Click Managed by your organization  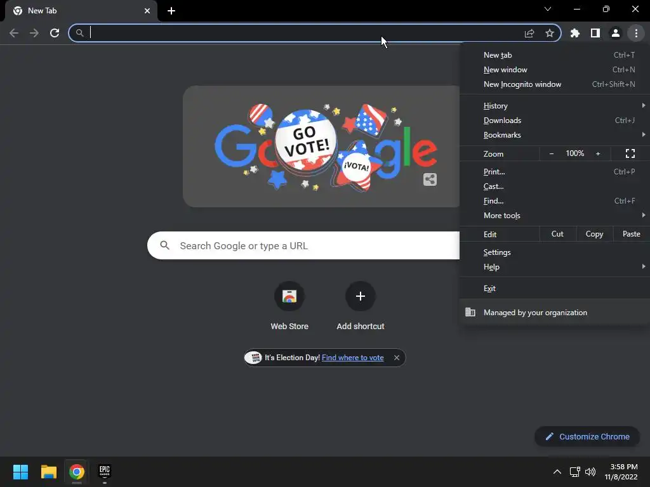[555, 312]
